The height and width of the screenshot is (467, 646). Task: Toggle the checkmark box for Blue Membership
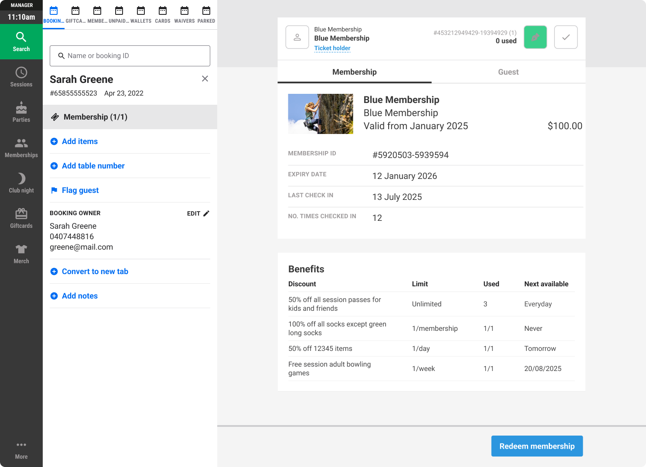(x=566, y=37)
